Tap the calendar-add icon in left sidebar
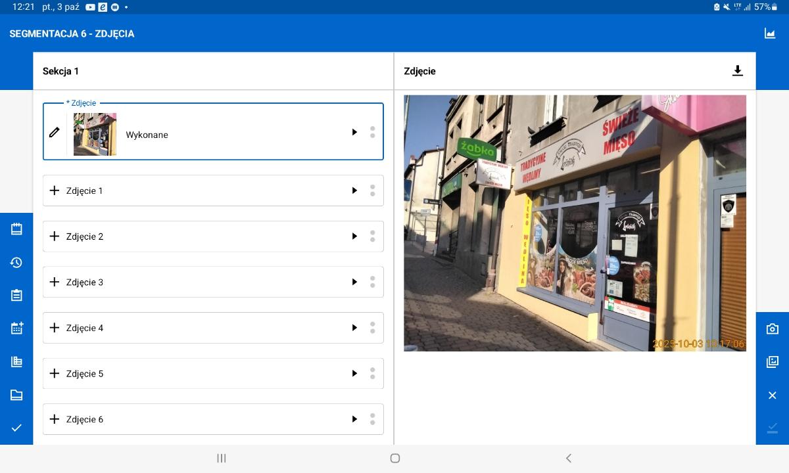 [x=16, y=328]
